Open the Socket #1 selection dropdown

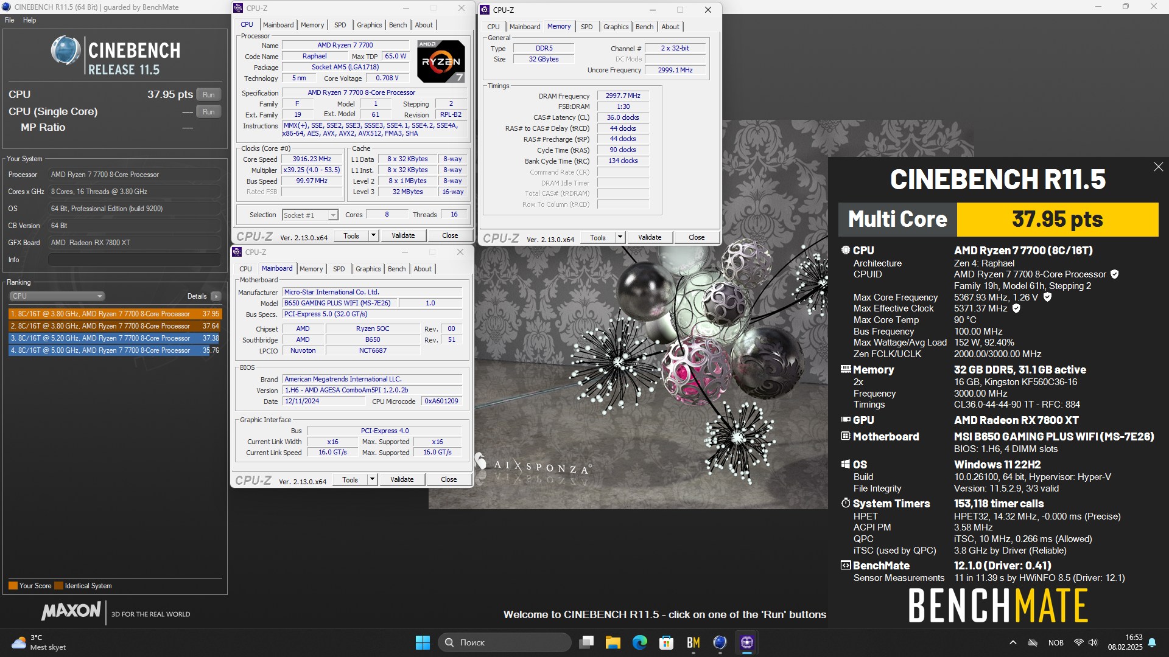tap(310, 215)
